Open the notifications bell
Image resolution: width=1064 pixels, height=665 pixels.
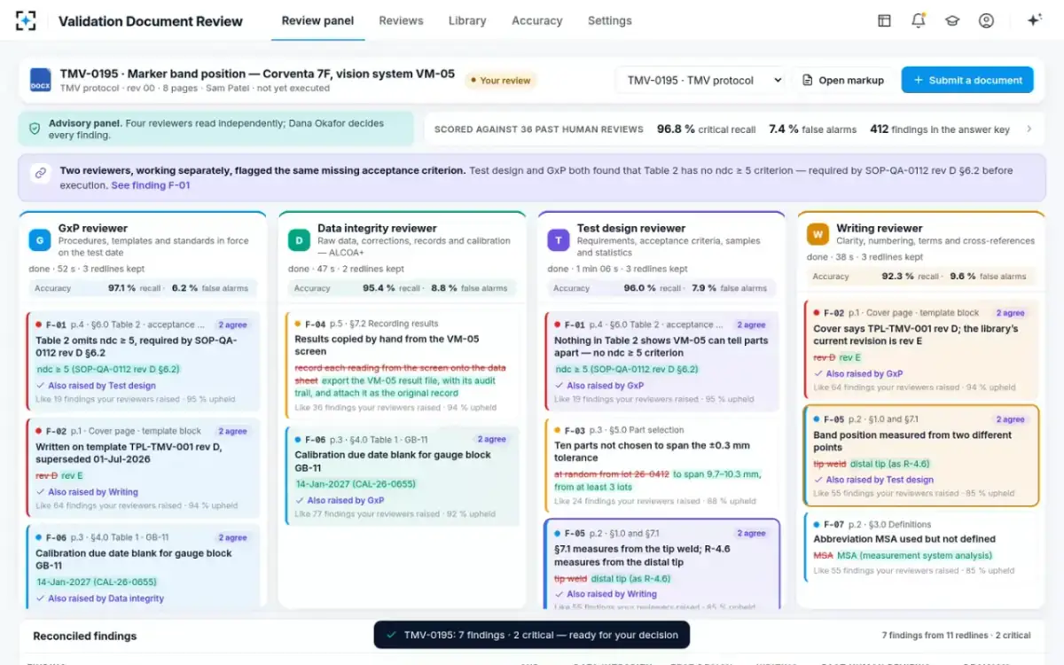(918, 20)
